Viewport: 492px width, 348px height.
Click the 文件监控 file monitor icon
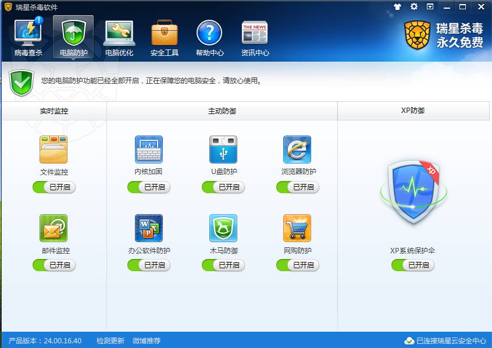pos(54,149)
